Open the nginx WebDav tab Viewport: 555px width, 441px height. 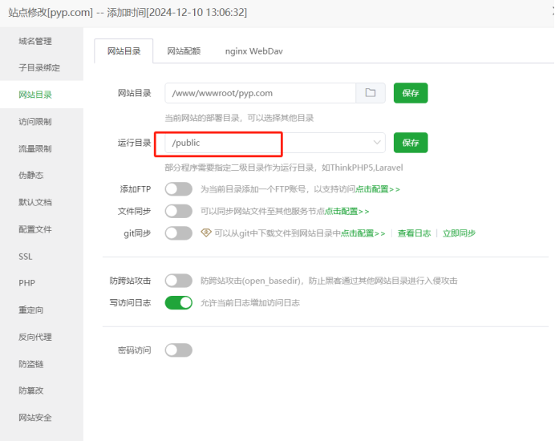click(253, 51)
